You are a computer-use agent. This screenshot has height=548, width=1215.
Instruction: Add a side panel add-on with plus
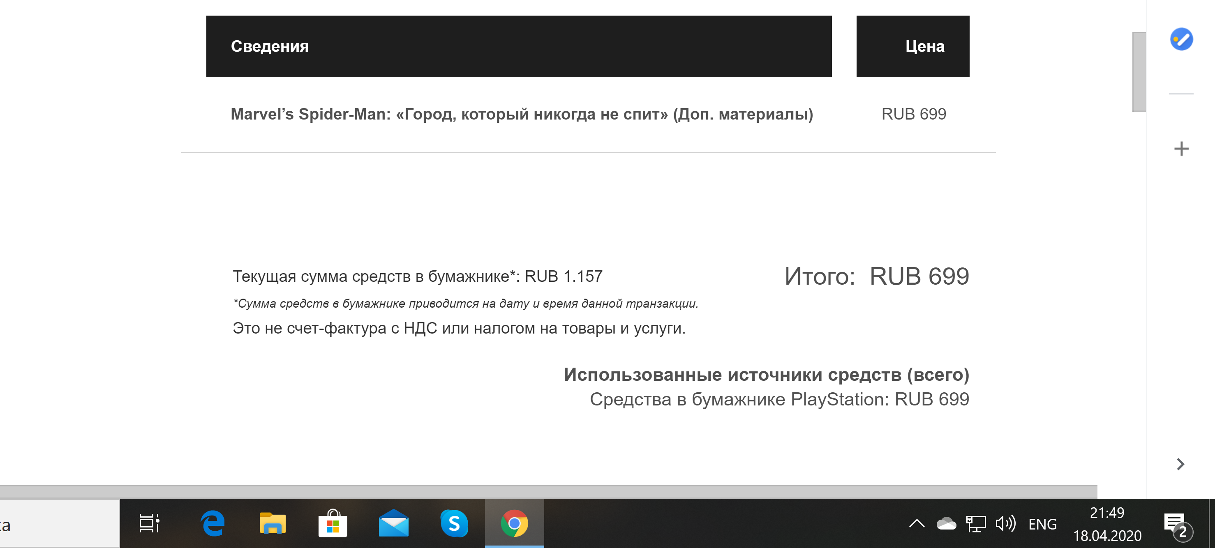click(x=1181, y=150)
